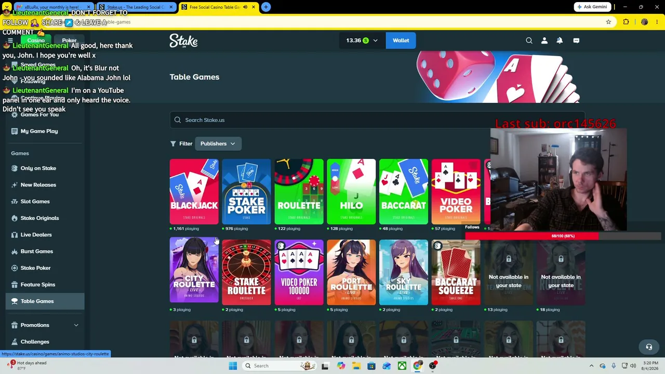The image size is (665, 374).
Task: Open a new browser tab
Action: click(x=265, y=7)
